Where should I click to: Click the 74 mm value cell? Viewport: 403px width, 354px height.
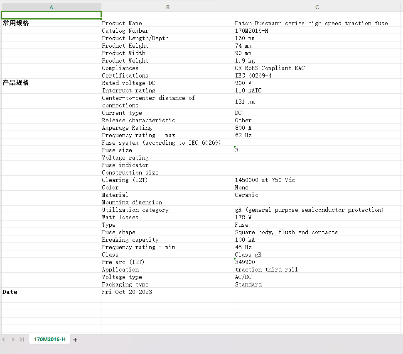(x=317, y=46)
